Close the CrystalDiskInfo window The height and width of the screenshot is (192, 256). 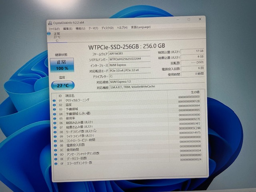pyautogui.click(x=200, y=19)
